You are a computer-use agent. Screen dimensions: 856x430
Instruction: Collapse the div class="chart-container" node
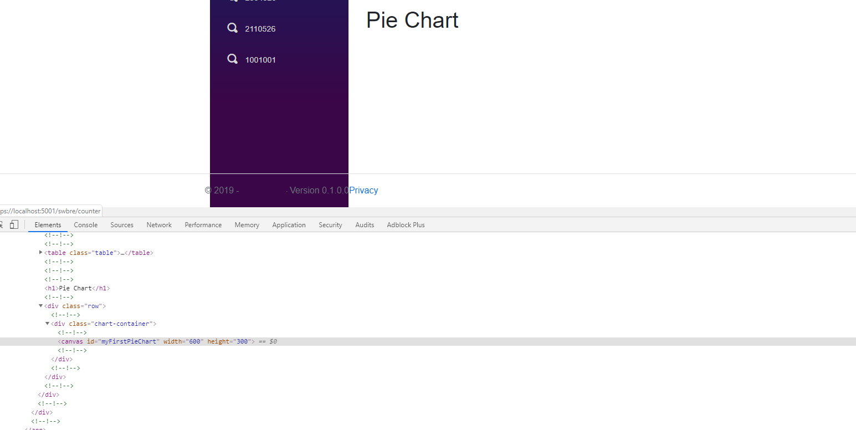(x=48, y=324)
